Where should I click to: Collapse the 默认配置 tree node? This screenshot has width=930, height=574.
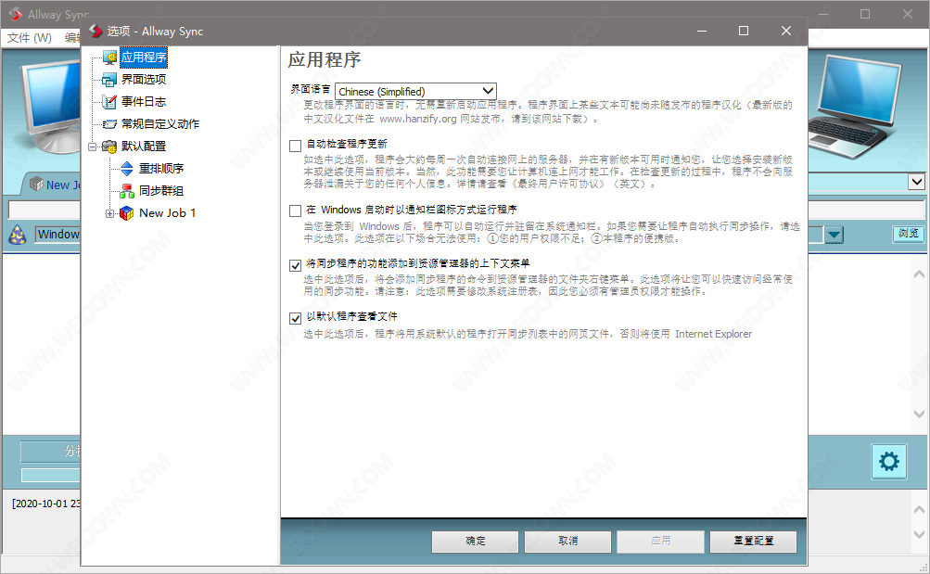pyautogui.click(x=93, y=147)
